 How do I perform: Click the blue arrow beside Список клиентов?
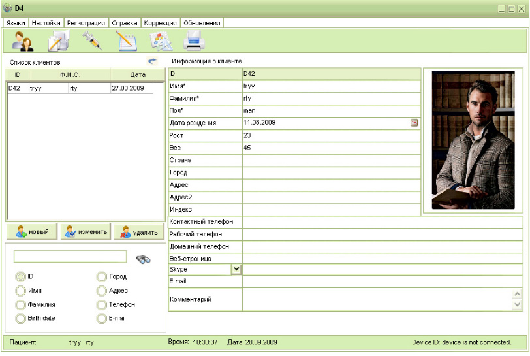coord(153,61)
